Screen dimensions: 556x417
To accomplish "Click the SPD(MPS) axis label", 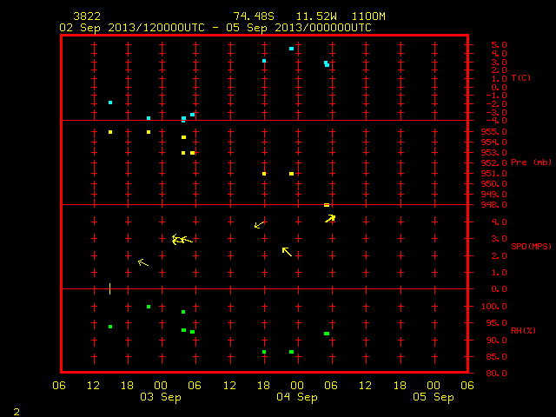I will pos(531,246).
